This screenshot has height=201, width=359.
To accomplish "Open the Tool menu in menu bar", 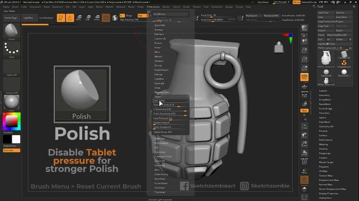I will [x=206, y=7].
